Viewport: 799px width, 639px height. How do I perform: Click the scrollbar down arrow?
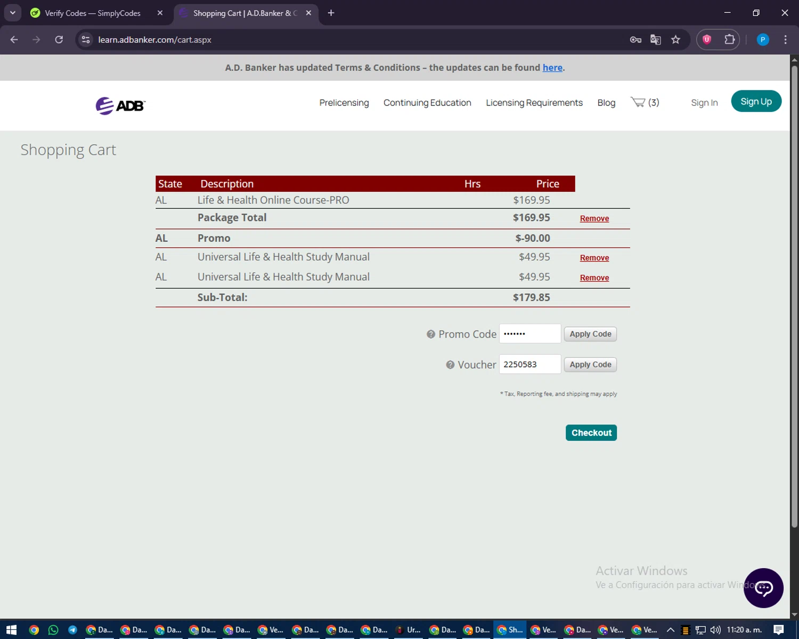(794, 615)
